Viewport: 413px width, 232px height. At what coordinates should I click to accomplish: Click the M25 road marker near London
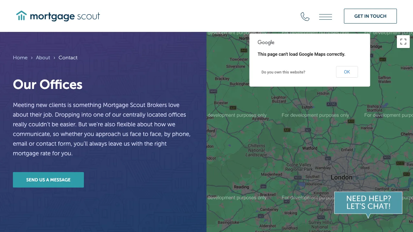coord(386,157)
